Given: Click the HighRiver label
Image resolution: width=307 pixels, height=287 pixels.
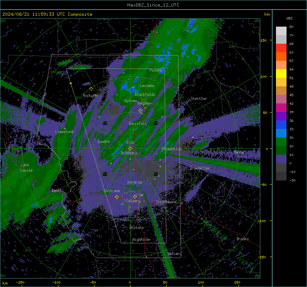Looking at the screenshot, I should [x=142, y=240].
